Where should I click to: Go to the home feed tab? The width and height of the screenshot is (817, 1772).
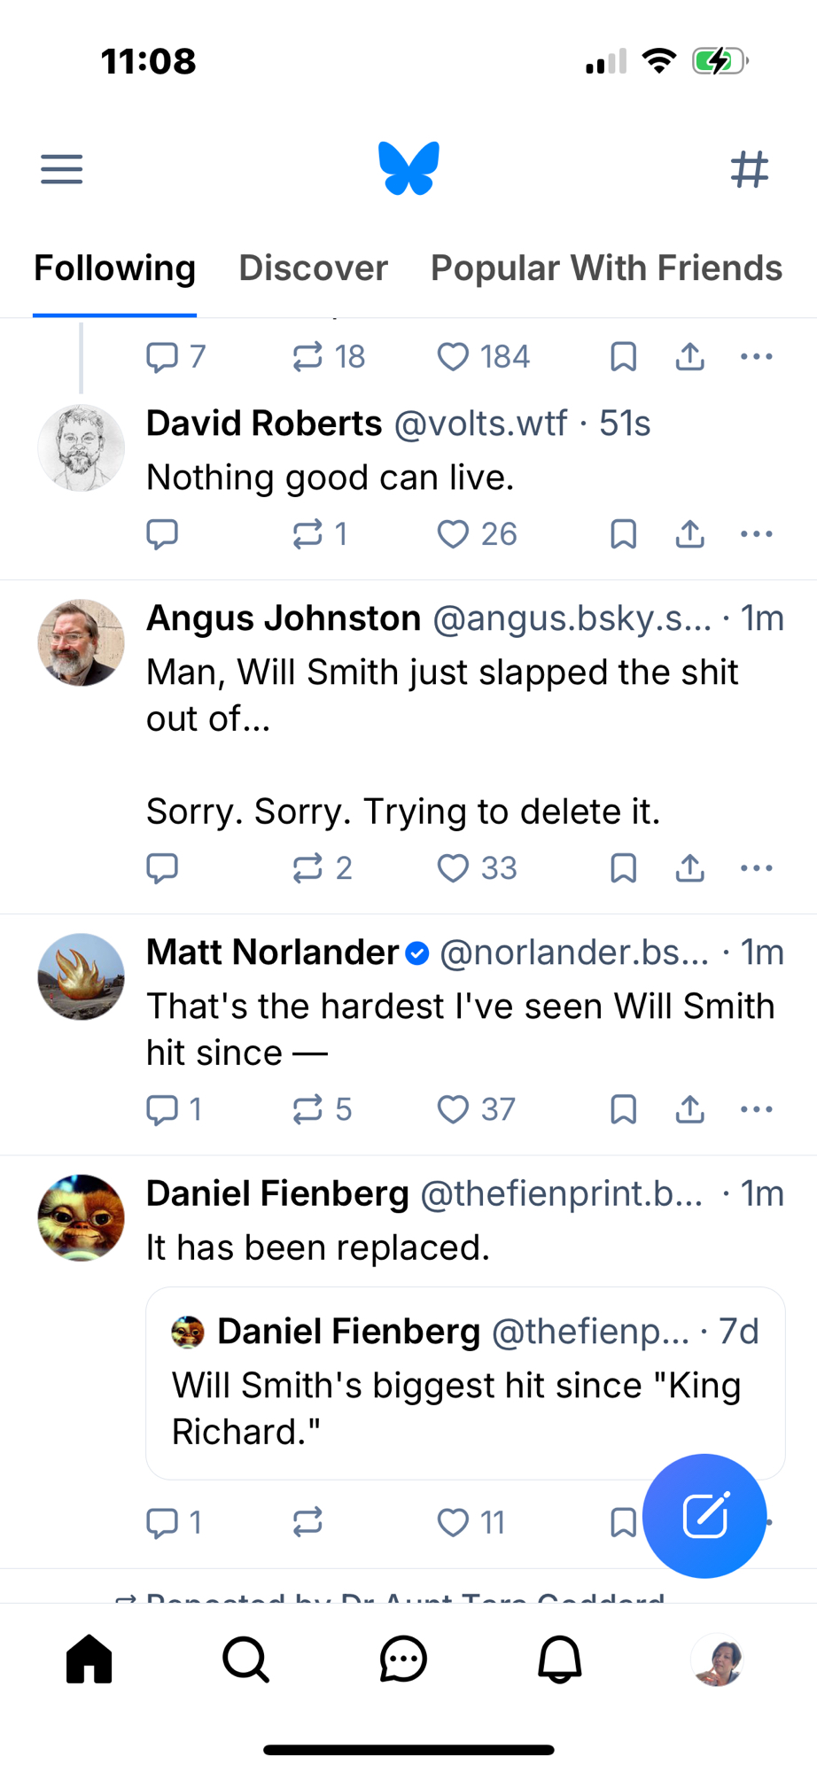point(89,1659)
